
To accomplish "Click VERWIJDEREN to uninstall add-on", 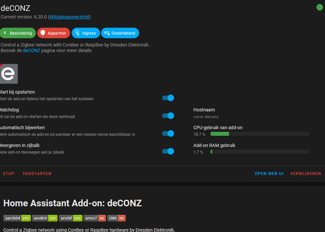I will (x=306, y=174).
